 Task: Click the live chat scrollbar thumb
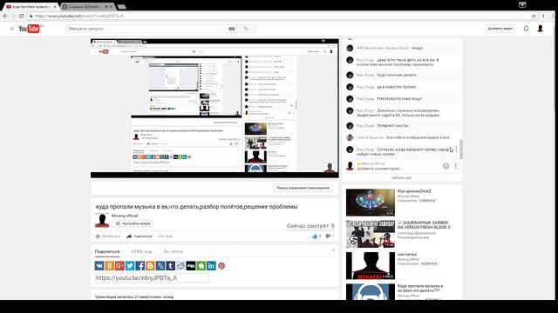pyautogui.click(x=461, y=150)
